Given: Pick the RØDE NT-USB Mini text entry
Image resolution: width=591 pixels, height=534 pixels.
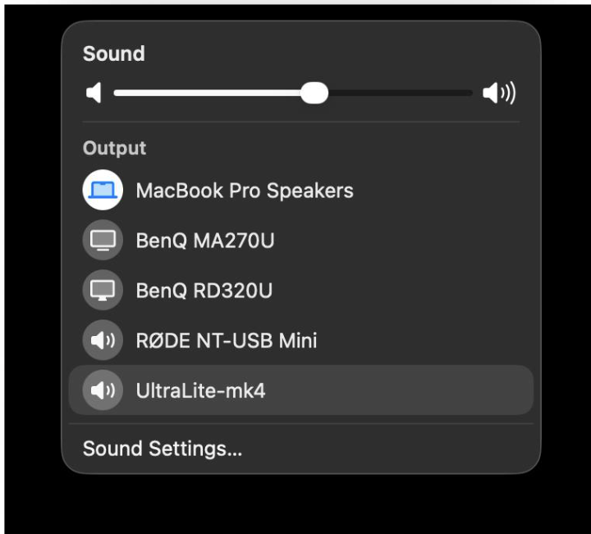Looking at the screenshot, I should click(226, 340).
